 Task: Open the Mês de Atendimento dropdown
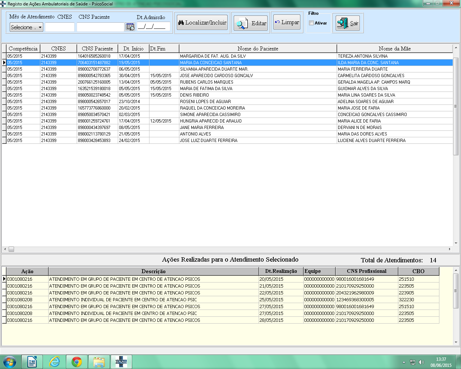pos(26,27)
